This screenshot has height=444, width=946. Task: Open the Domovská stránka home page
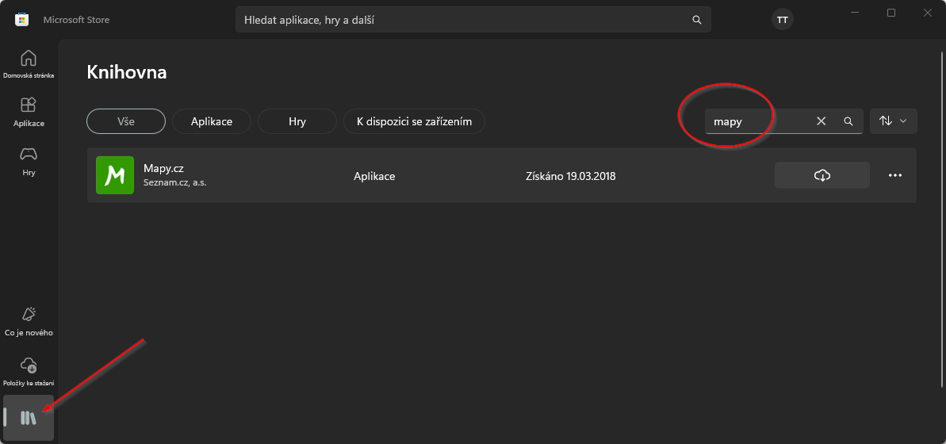point(29,64)
